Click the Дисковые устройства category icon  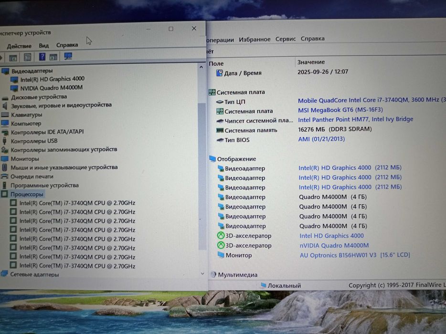click(x=5, y=98)
